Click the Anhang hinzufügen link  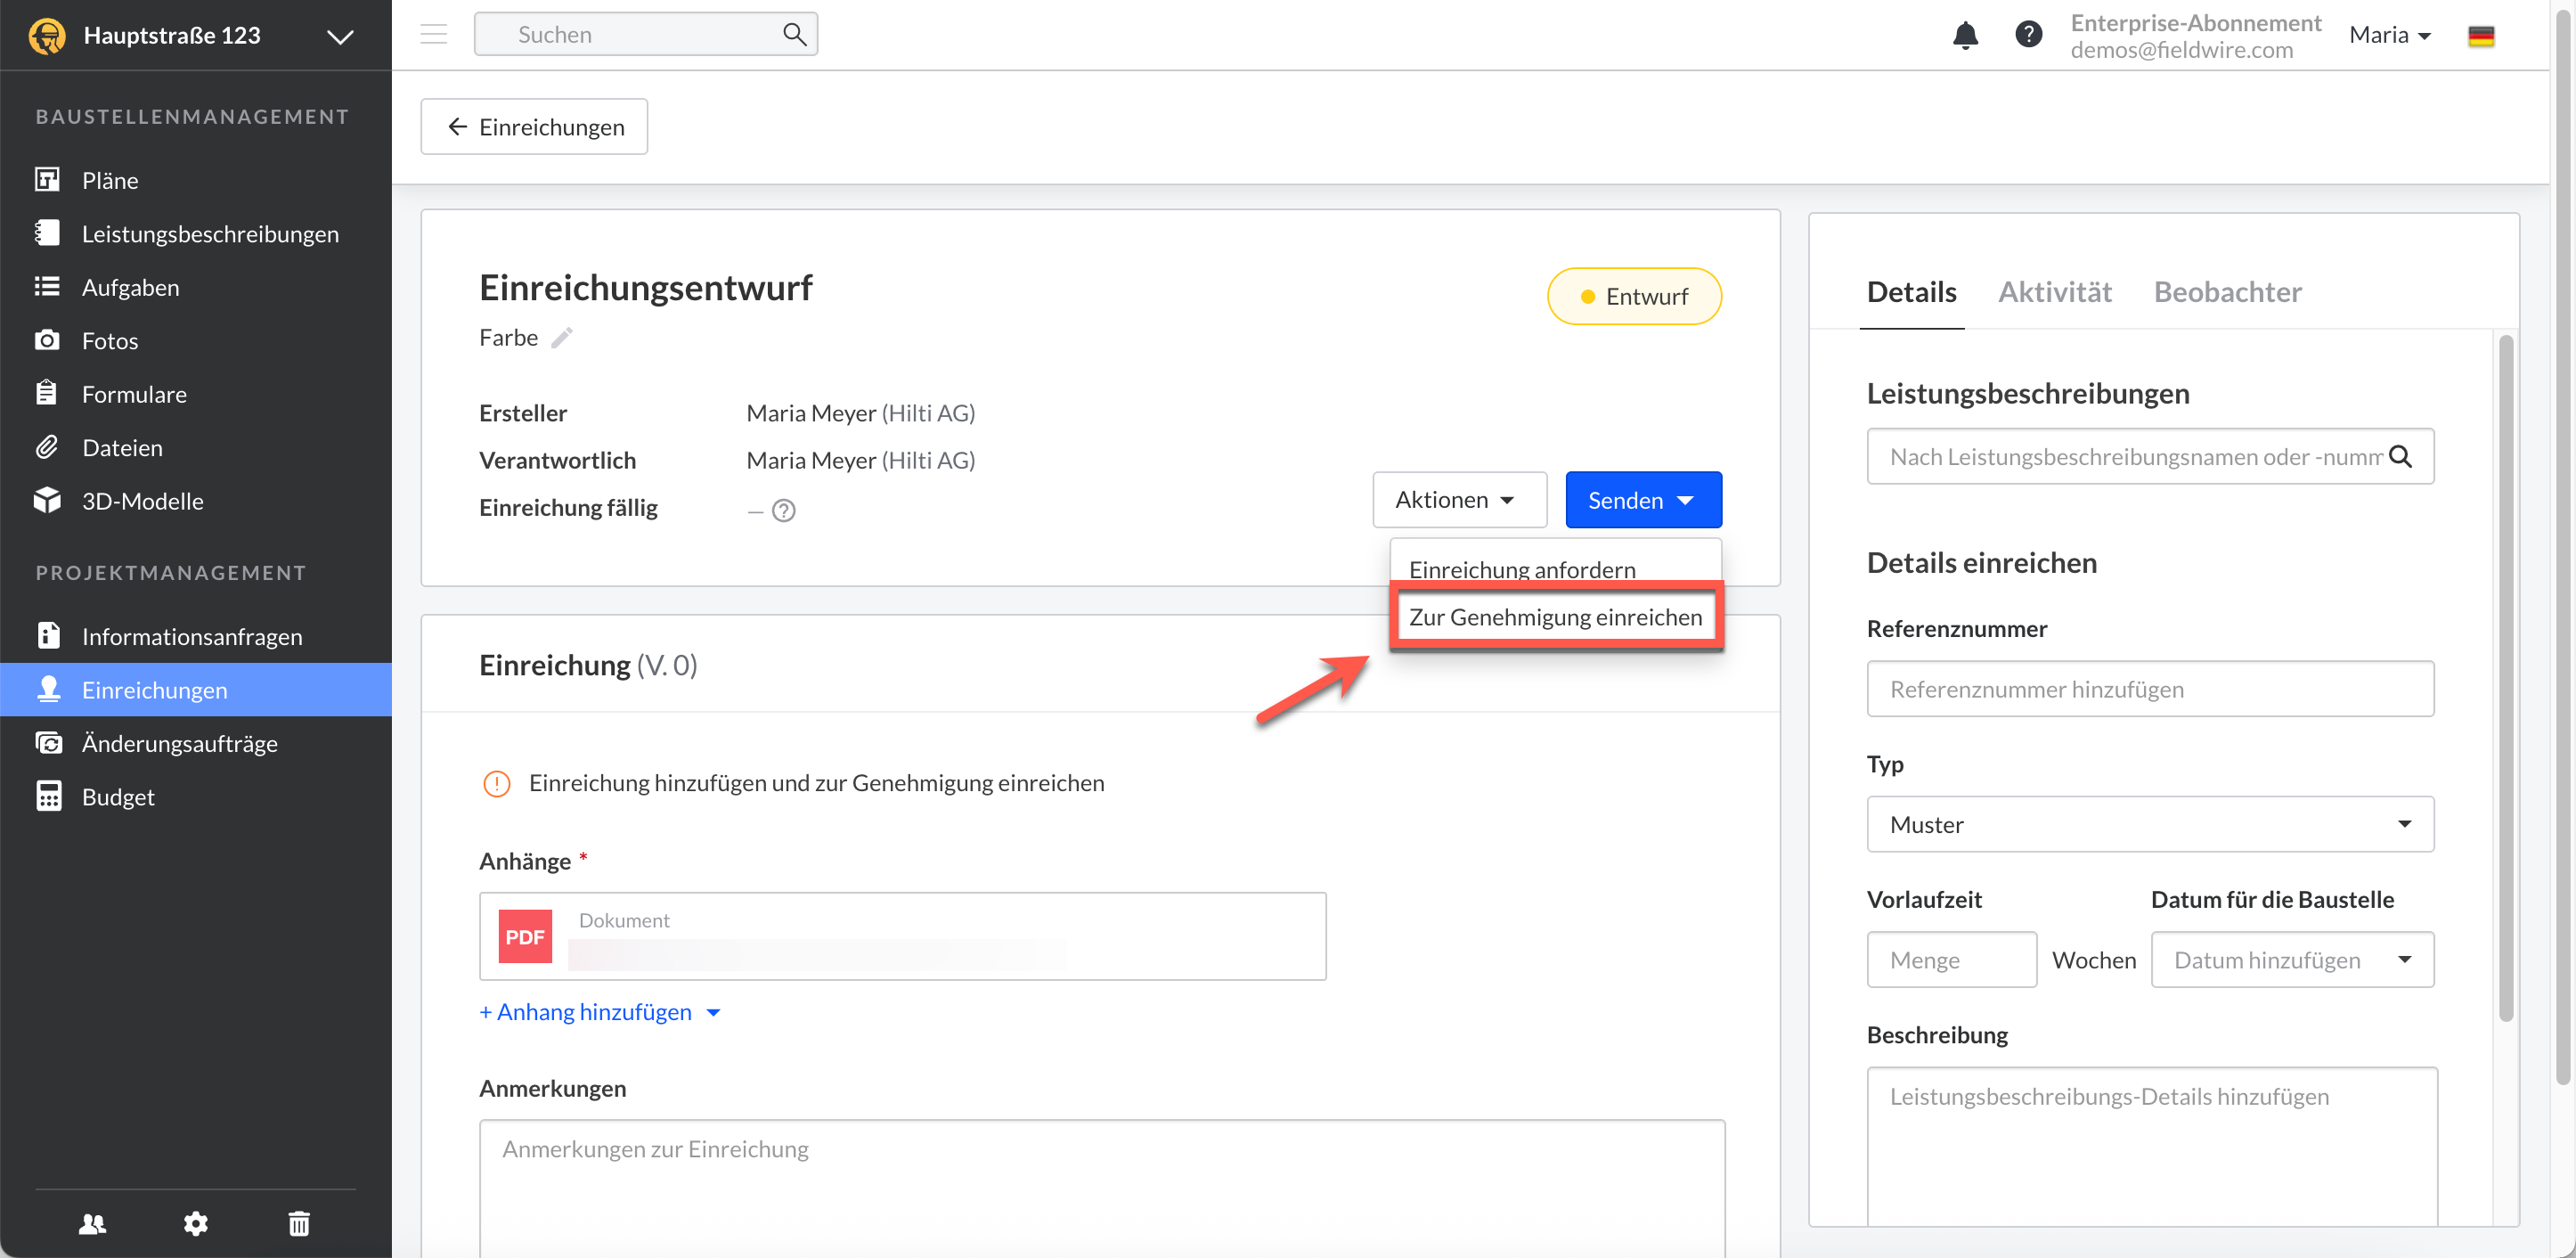(x=594, y=1011)
